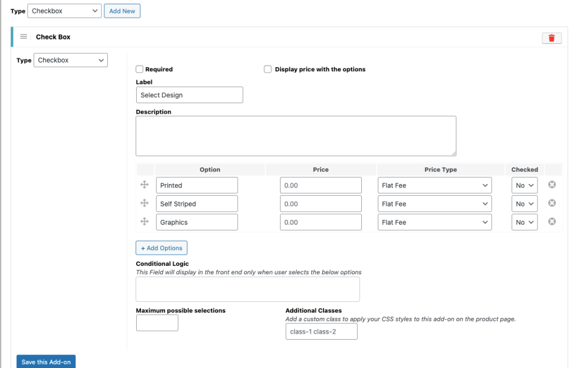Image resolution: width=577 pixels, height=368 pixels.
Task: Click the Select Design label field
Action: click(189, 95)
